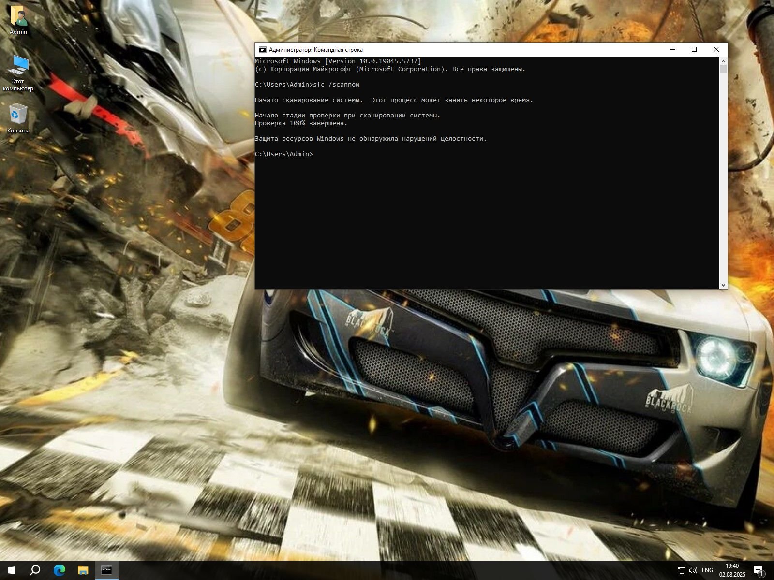The height and width of the screenshot is (580, 774).
Task: Open the Admin user folder icon
Action: click(18, 20)
